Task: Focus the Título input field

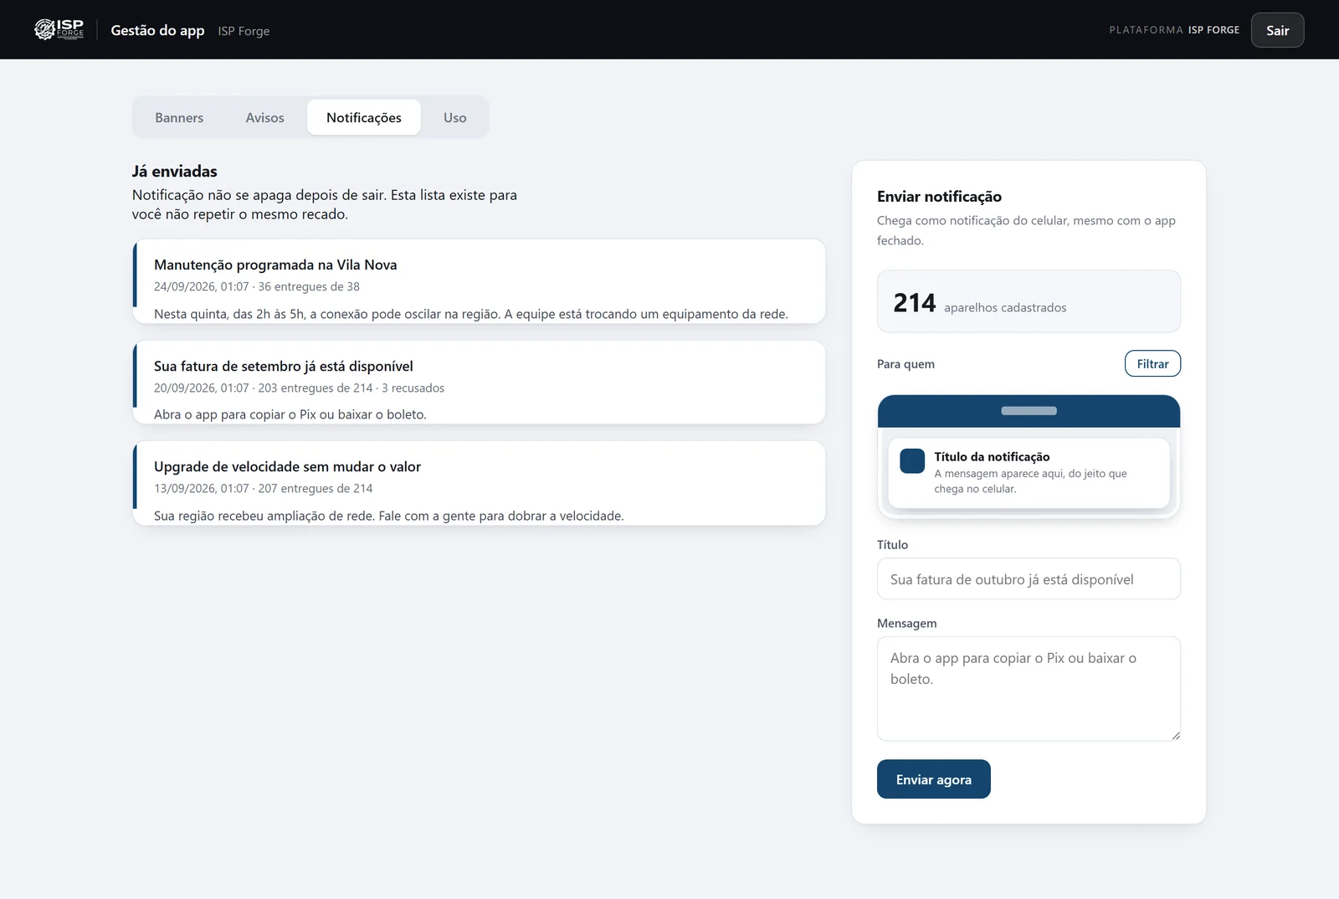Action: 1029,579
